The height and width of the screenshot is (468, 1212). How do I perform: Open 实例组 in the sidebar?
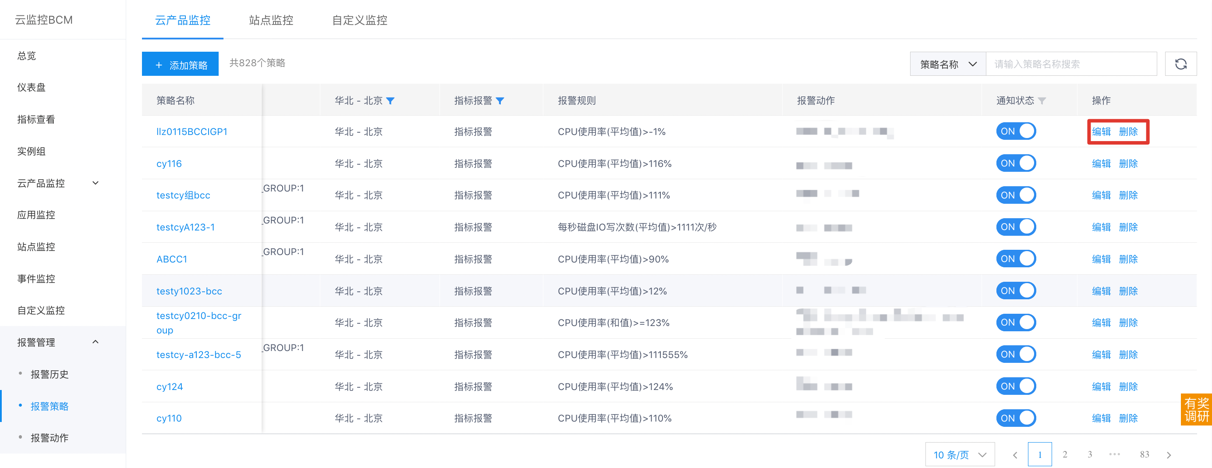pos(31,151)
